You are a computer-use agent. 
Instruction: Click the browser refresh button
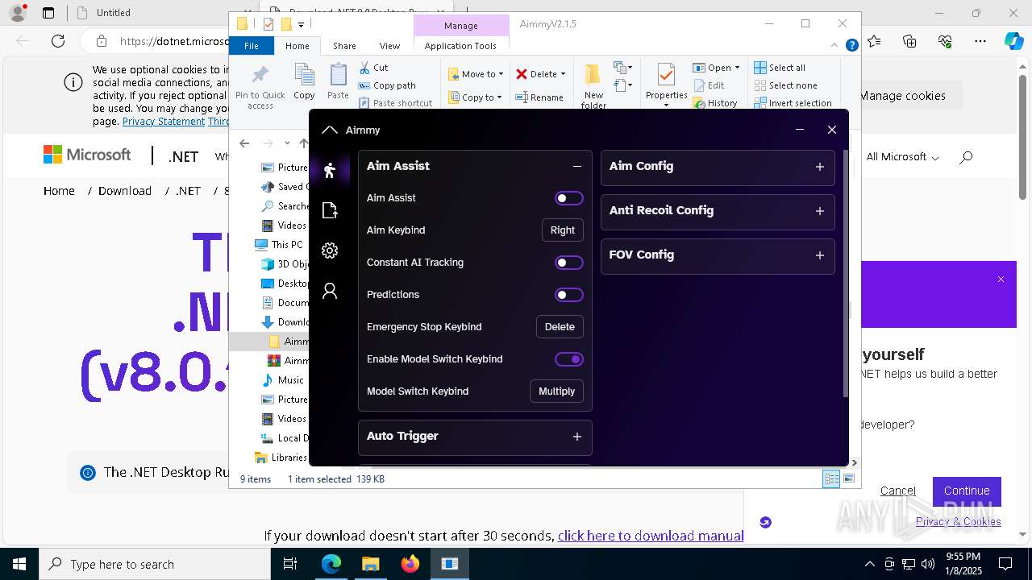point(58,41)
